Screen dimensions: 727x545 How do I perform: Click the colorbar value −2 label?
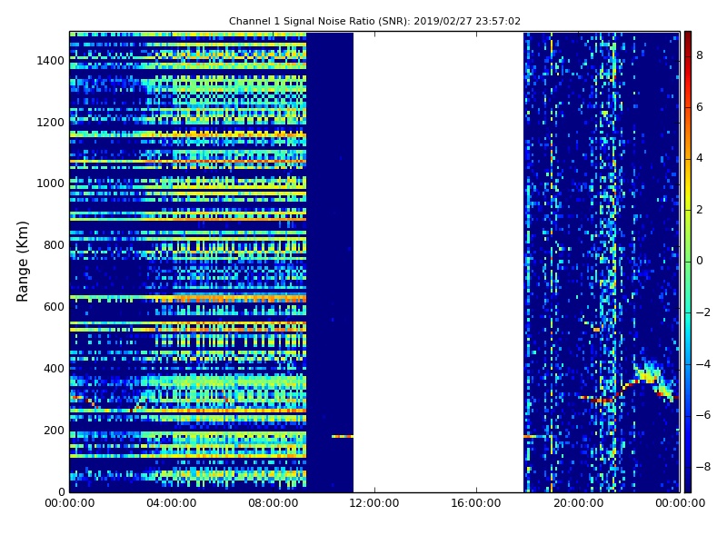click(703, 312)
